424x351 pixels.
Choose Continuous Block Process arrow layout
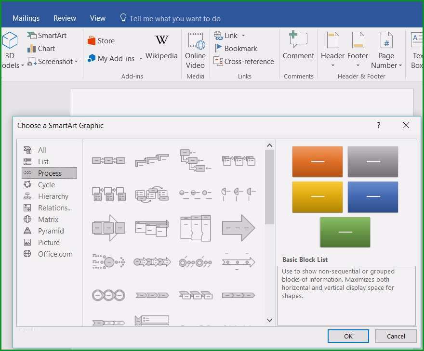(108, 228)
